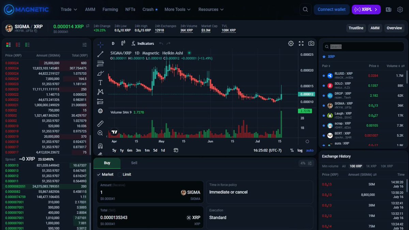The width and height of the screenshot is (409, 230).
Task: Open the header search magnifier
Action: point(305,10)
